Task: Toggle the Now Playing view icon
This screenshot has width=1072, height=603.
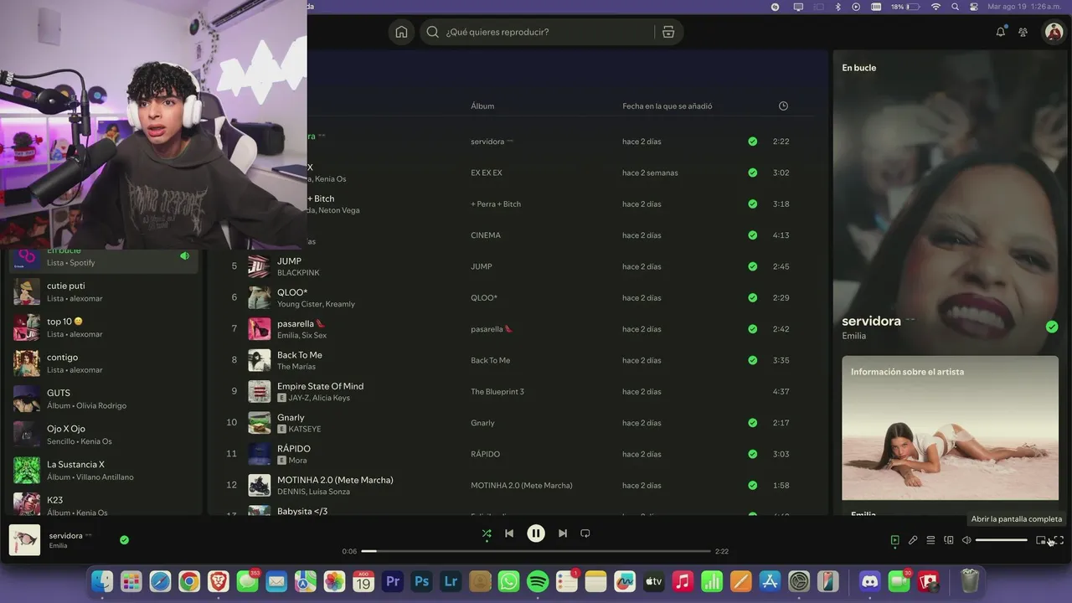Action: point(895,540)
